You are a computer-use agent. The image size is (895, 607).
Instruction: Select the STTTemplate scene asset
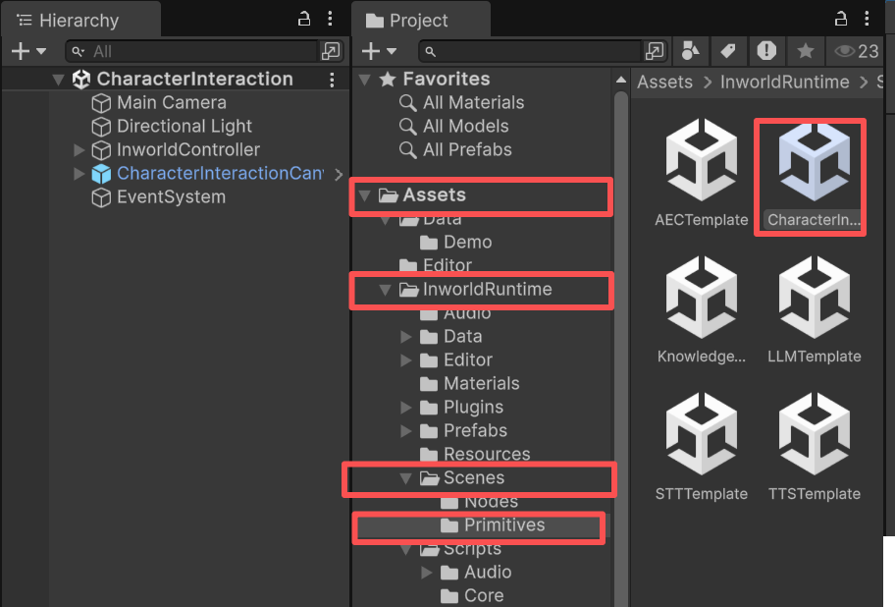point(702,447)
